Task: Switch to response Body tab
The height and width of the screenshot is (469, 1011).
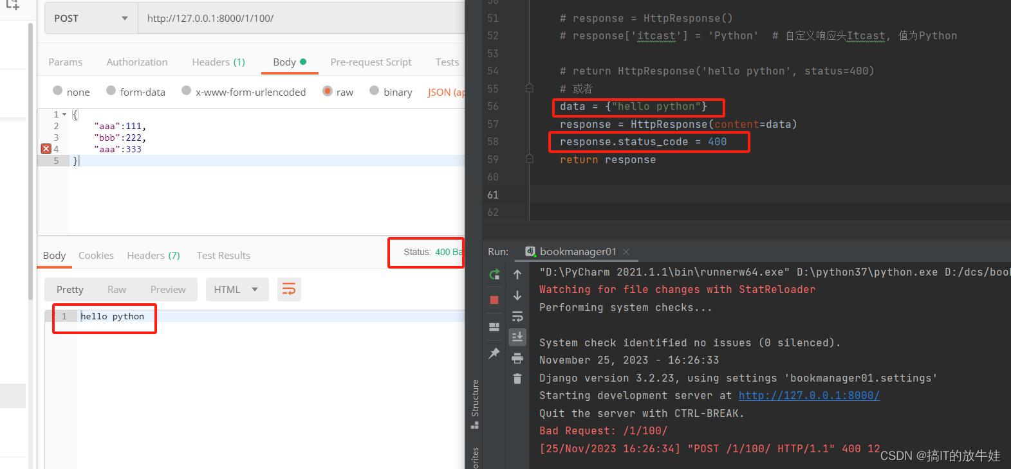Action: click(54, 256)
